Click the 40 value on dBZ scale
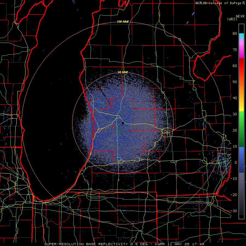The width and height of the screenshot is (246, 246). click(235, 98)
